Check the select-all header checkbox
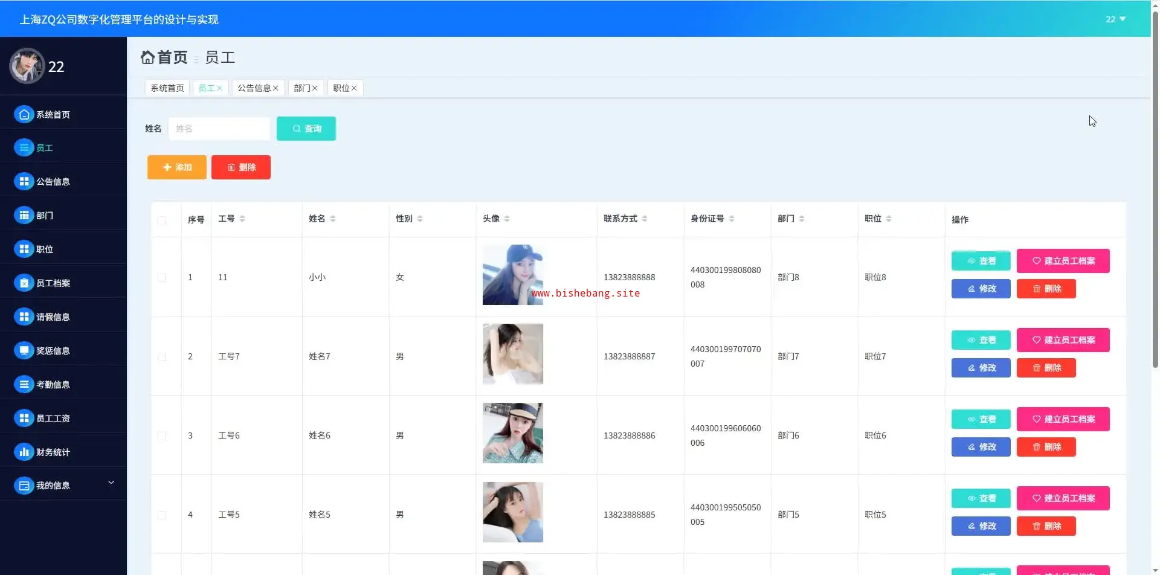 tap(162, 220)
